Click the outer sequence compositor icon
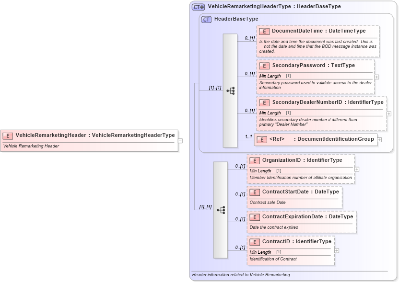The image size is (399, 282). [221, 209]
